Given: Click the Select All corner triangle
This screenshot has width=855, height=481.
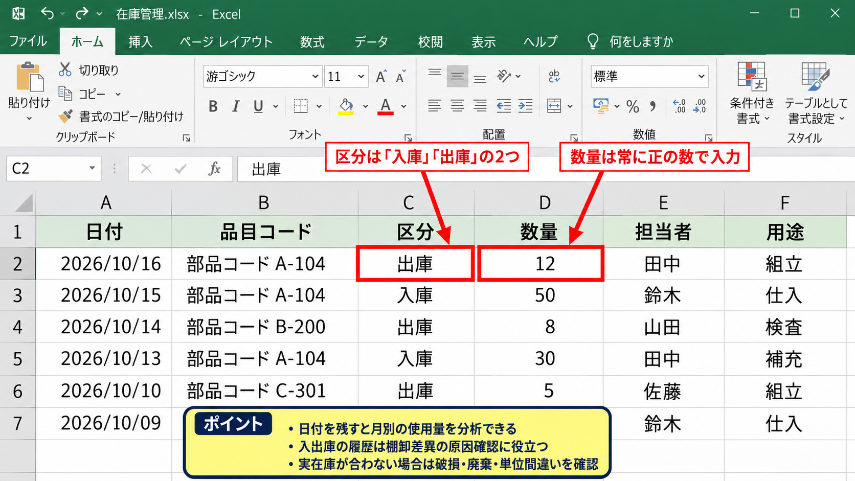Looking at the screenshot, I should tap(25, 202).
